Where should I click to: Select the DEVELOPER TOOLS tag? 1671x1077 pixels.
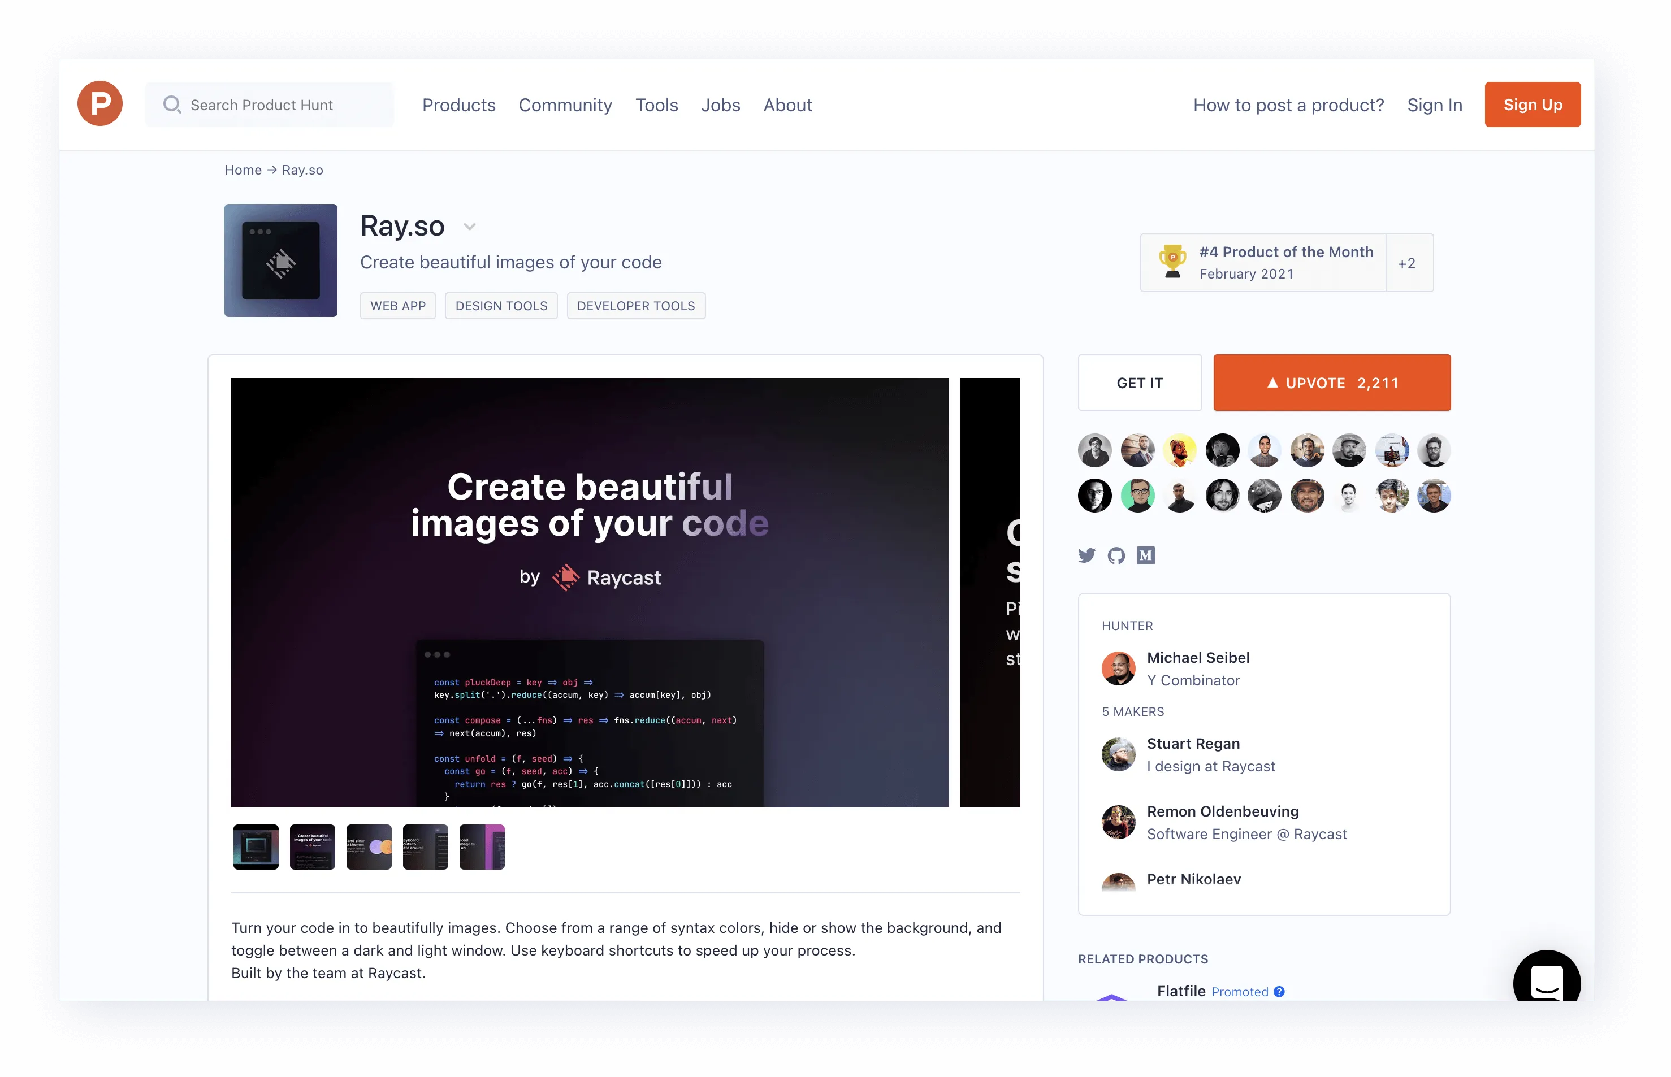[636, 306]
